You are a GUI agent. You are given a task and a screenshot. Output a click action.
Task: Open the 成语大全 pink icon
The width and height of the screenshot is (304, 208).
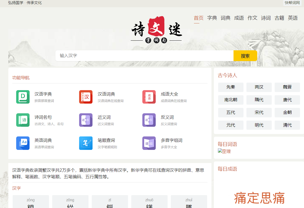[x=149, y=97]
